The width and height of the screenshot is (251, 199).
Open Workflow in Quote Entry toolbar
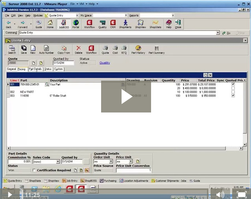point(91,50)
